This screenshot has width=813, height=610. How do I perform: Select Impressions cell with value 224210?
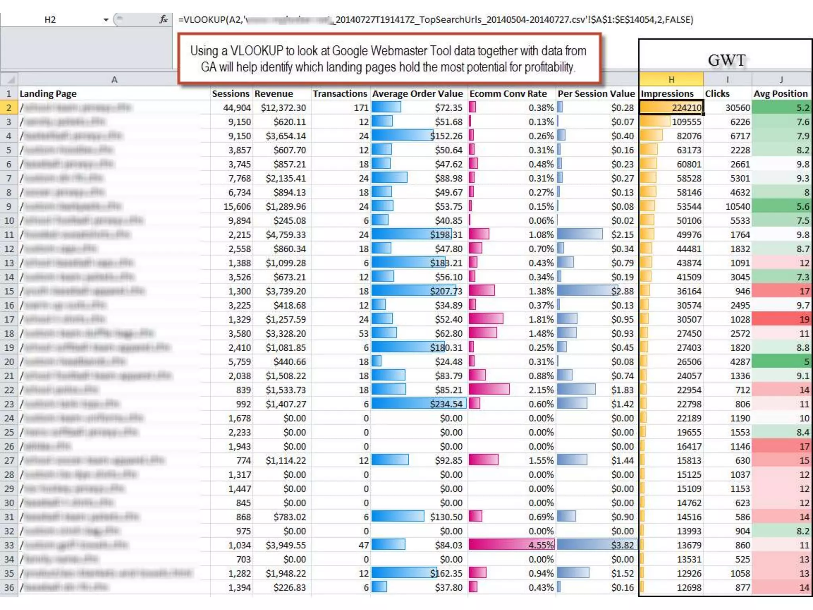click(x=671, y=108)
